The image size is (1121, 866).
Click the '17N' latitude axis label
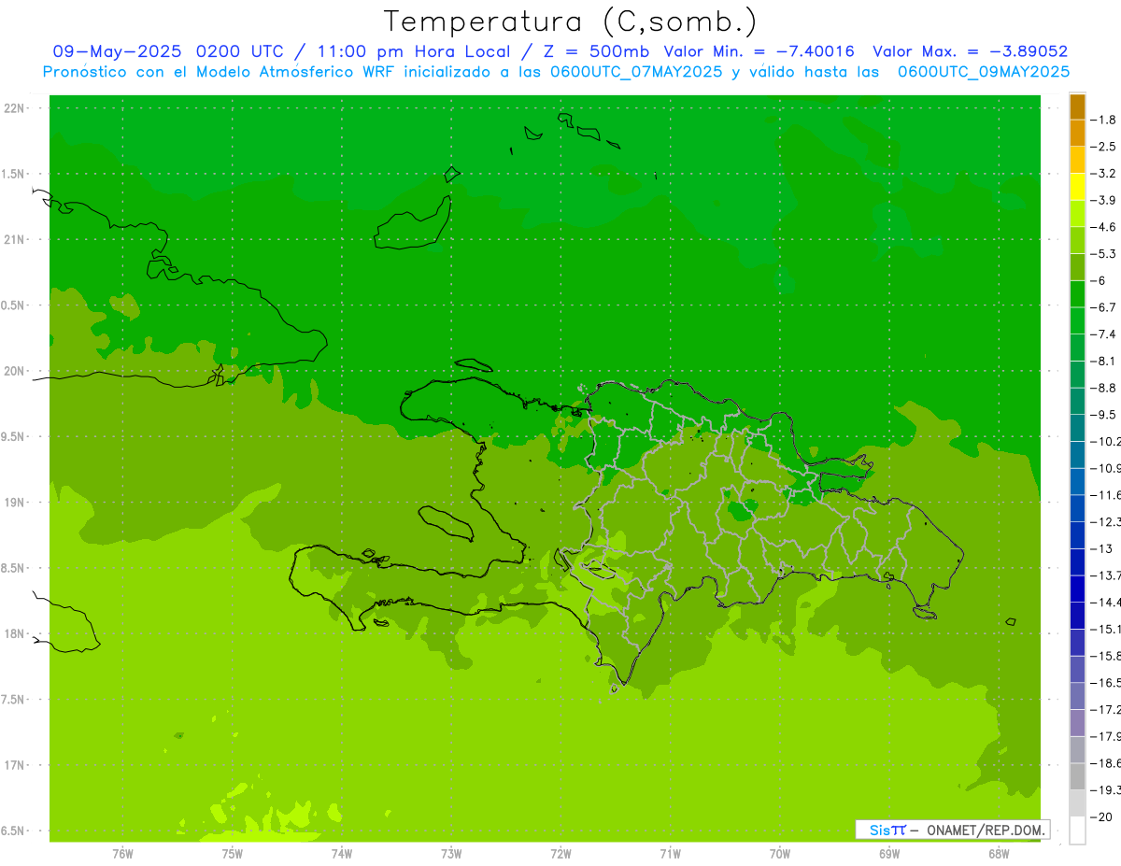[x=15, y=766]
